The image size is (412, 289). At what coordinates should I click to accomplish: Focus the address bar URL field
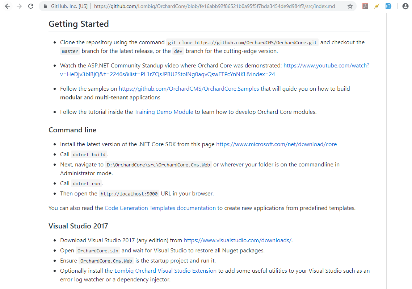pyautogui.click(x=214, y=6)
